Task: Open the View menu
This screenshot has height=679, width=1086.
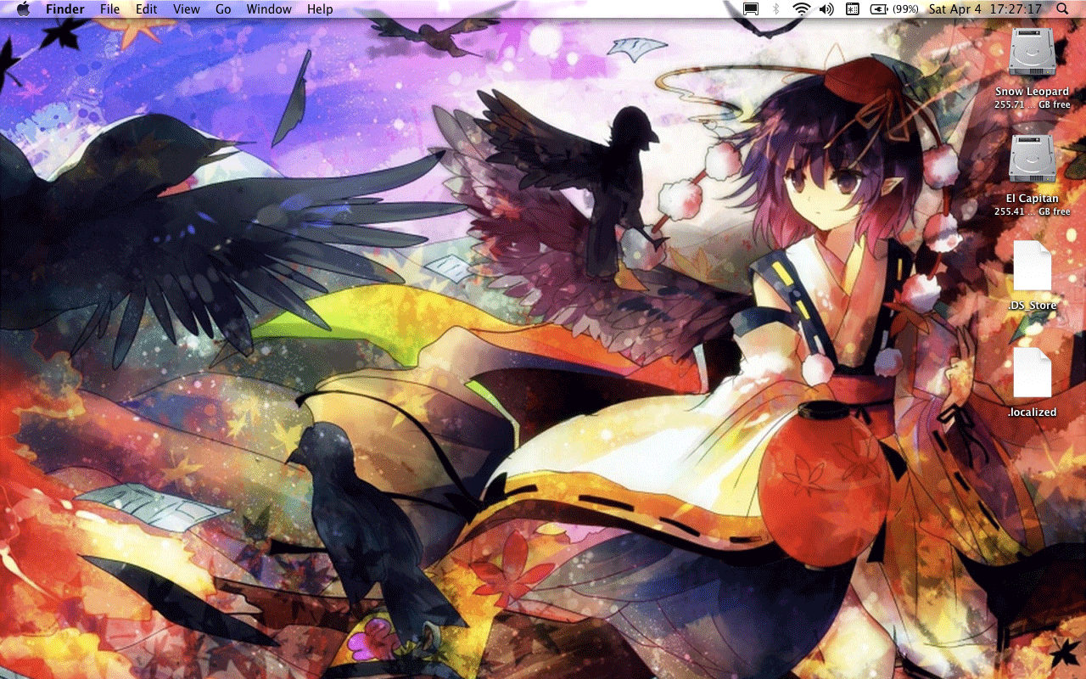Action: pyautogui.click(x=186, y=9)
